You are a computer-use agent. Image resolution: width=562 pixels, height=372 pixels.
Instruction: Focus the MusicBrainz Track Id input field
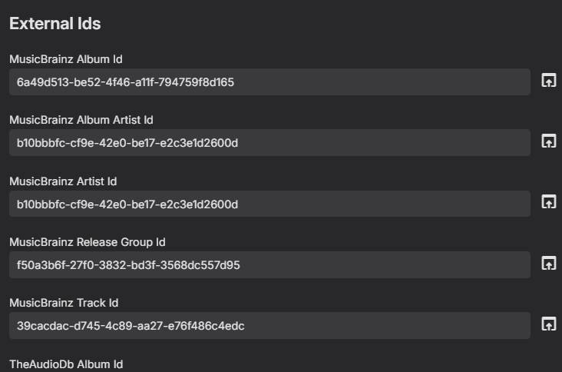click(x=384, y=326)
